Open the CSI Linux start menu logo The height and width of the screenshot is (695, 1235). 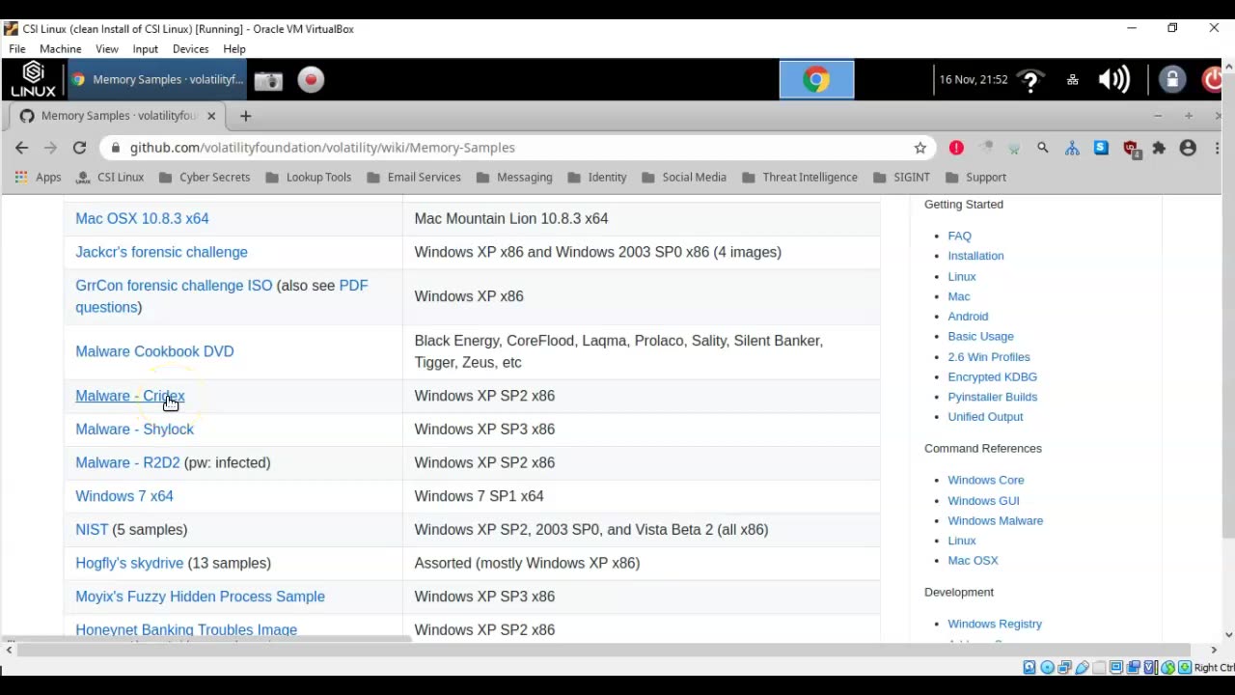point(33,79)
